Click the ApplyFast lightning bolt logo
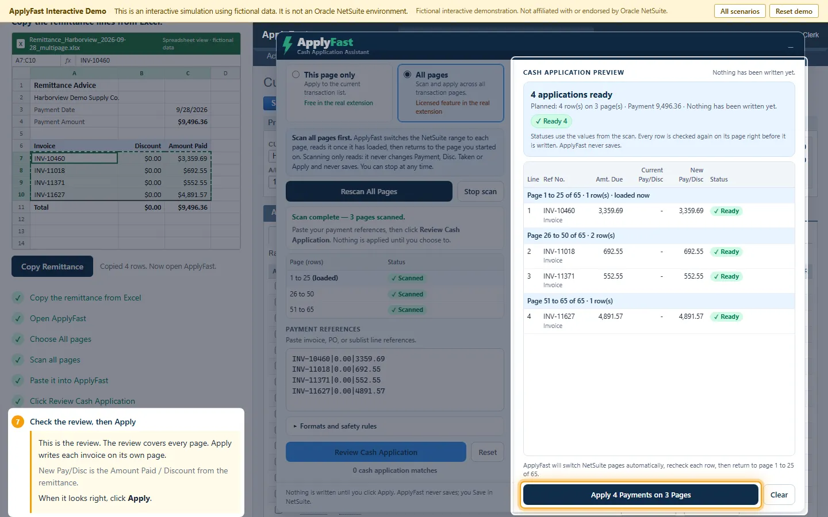 click(287, 45)
